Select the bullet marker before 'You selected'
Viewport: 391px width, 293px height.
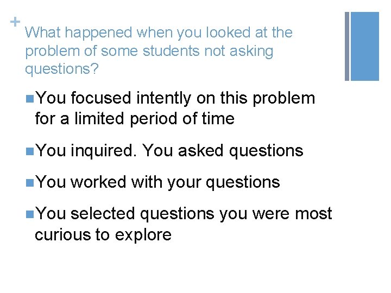(x=29, y=214)
